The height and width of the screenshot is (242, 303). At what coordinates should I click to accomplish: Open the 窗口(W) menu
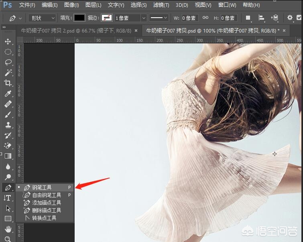[227, 5]
